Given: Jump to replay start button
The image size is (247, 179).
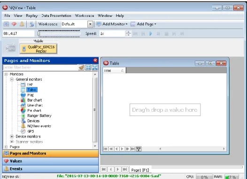Looking at the screenshot, I should [x=135, y=33].
